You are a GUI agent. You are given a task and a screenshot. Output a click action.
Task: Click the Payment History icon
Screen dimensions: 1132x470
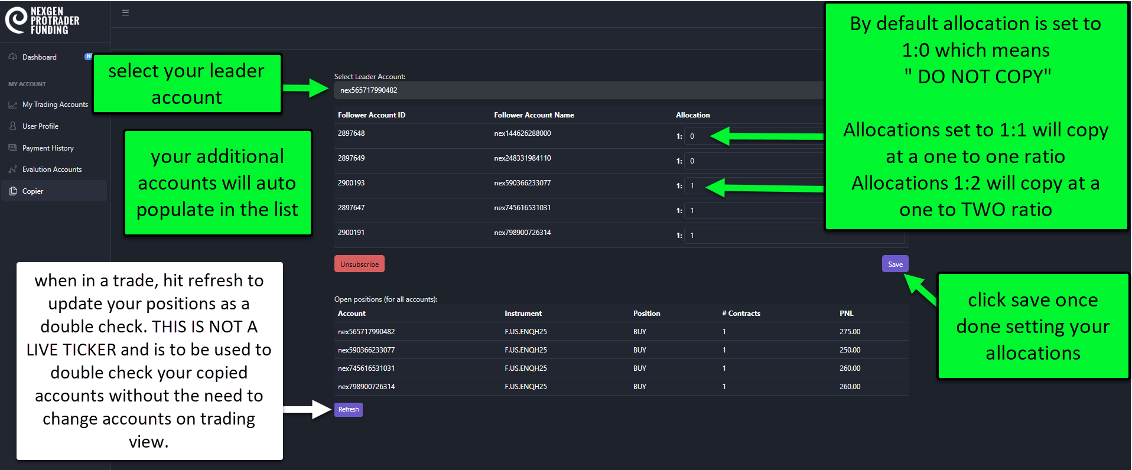(x=13, y=148)
